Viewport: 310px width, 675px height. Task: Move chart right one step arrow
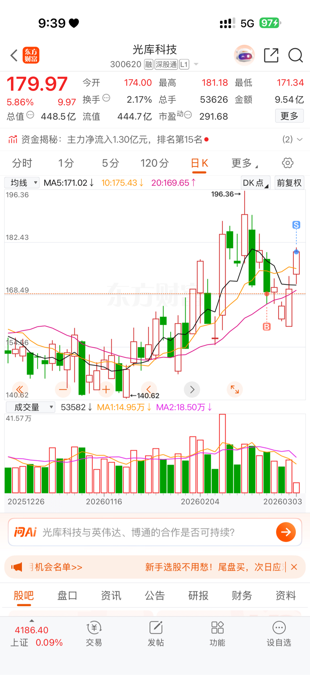[x=192, y=389]
